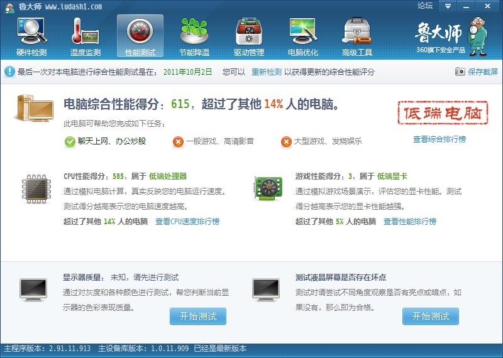Click the monitor icon beside 测试液晶屏幕
Image resolution: width=503 pixels, height=358 pixels.
click(265, 290)
